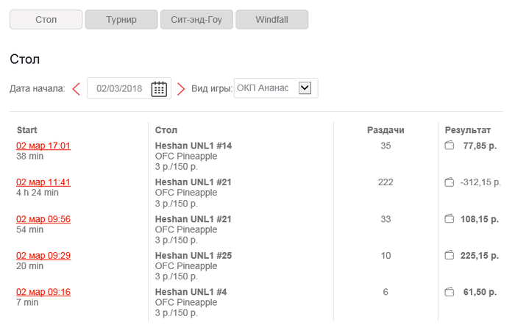Click the Результат column header
The width and height of the screenshot is (515, 336).
tap(468, 130)
